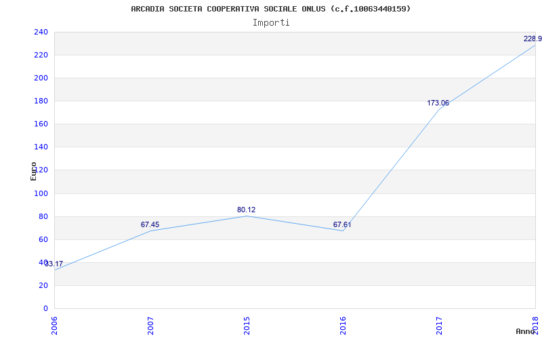This screenshot has height=338, width=542.
Task: Click the 2016 x-axis label
Action: click(x=343, y=326)
